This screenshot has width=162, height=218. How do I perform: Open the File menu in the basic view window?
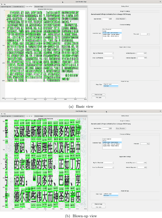click(x=1, y=4)
